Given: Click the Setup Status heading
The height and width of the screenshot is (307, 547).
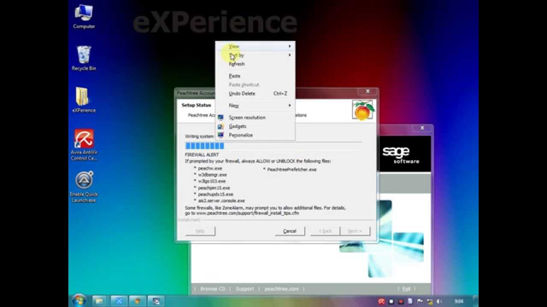Looking at the screenshot, I should (196, 105).
